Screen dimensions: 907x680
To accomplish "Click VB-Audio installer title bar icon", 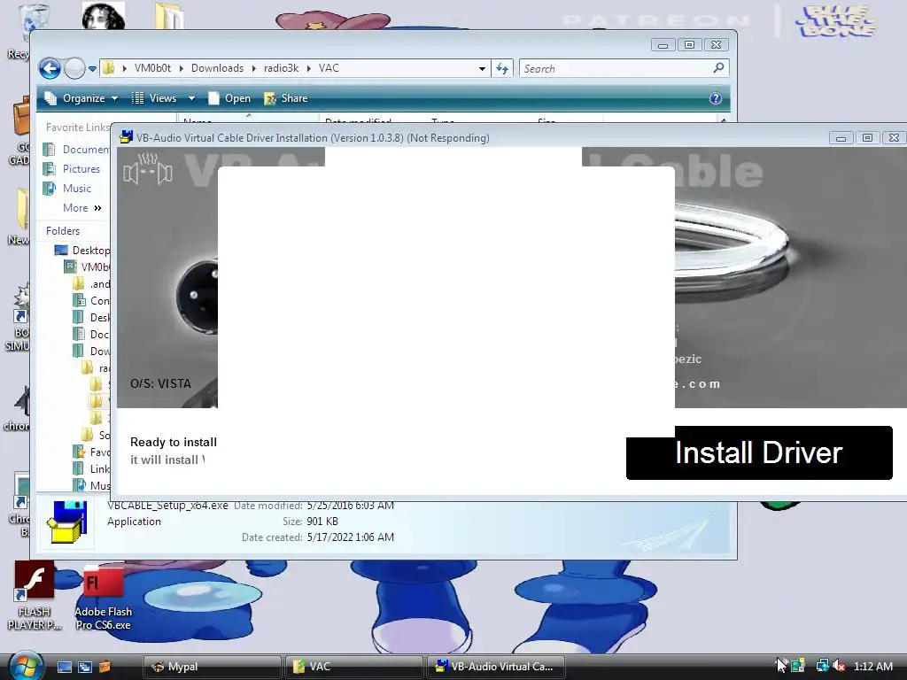I will click(126, 137).
